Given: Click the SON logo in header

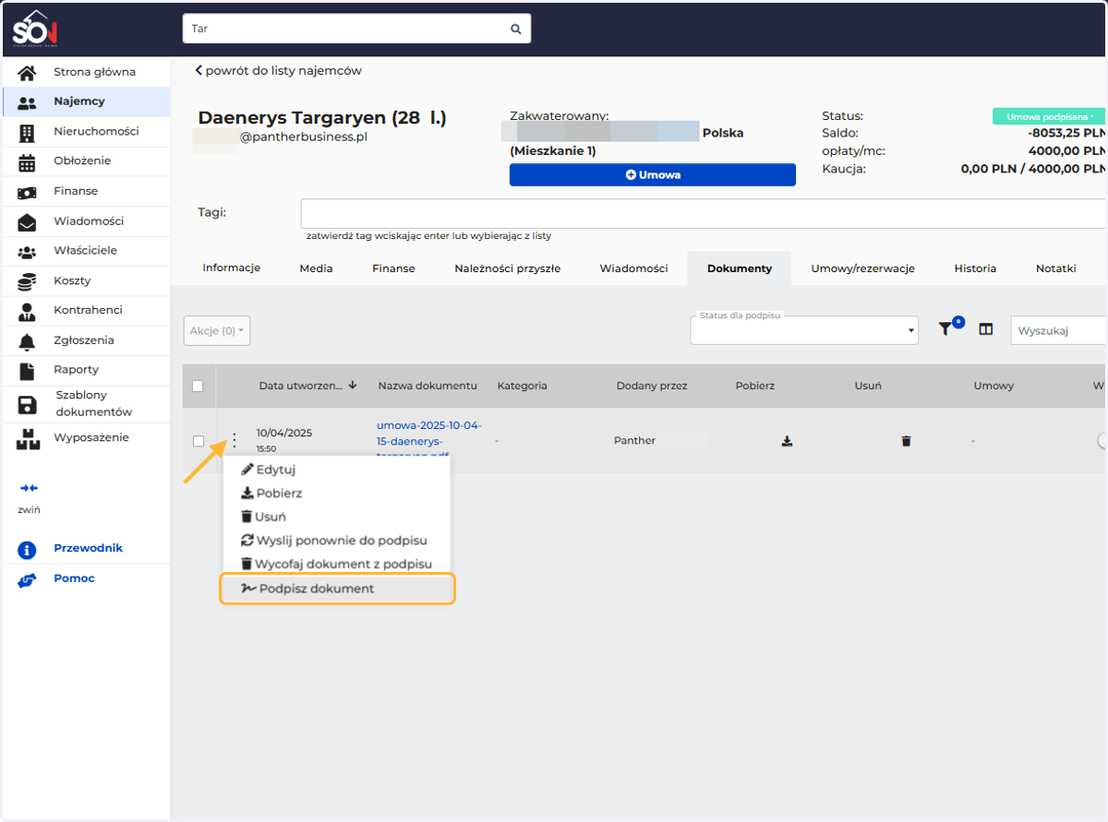Looking at the screenshot, I should coord(35,29).
